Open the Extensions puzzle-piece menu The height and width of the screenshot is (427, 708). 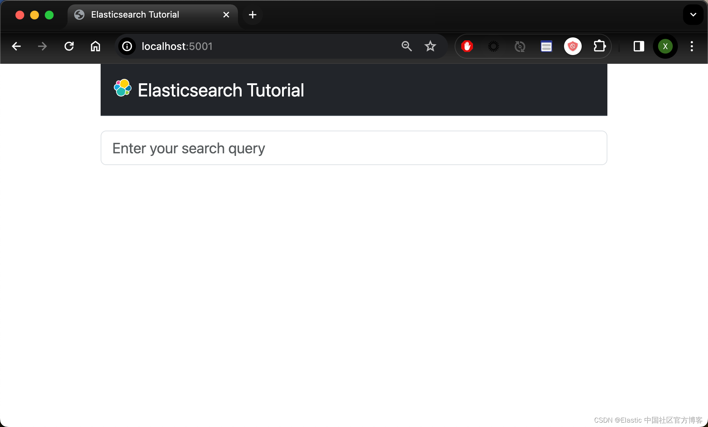[600, 46]
